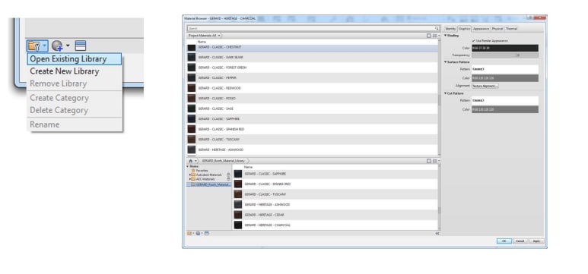
Task: Collapse the Cut Pattern section
Action: pyautogui.click(x=446, y=93)
